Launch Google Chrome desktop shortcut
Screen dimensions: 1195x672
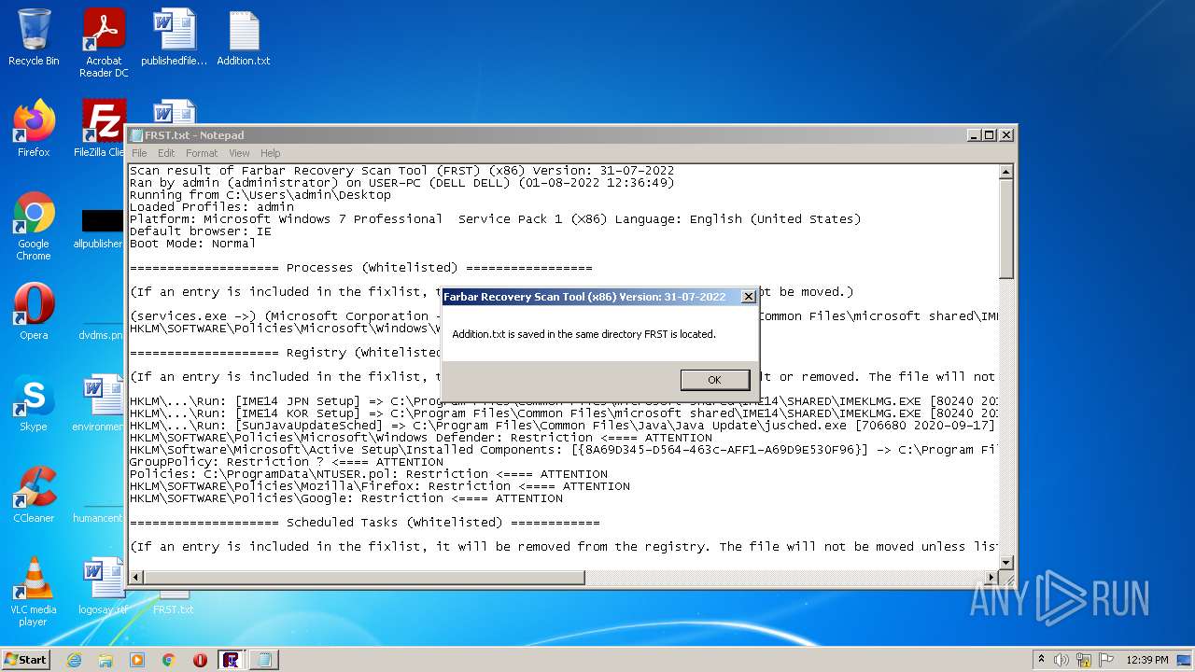coord(34,227)
